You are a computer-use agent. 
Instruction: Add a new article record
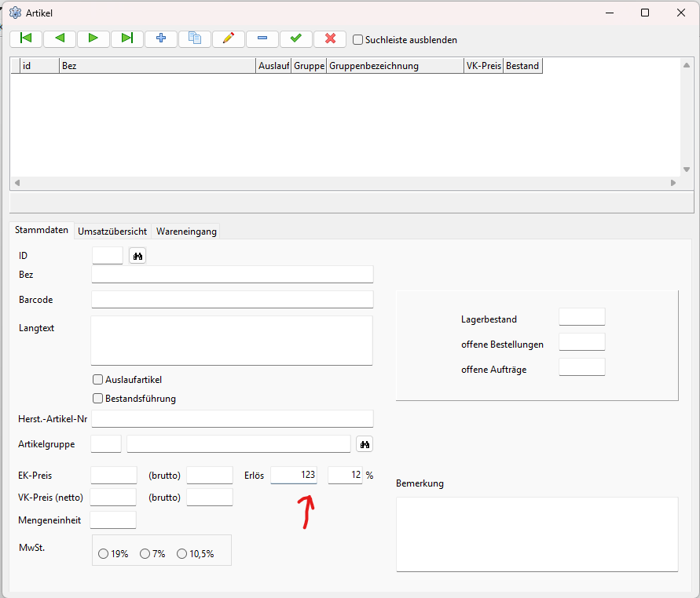161,38
